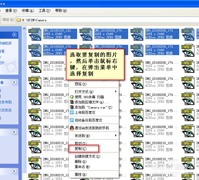Click the IMG_20180125_132 JPG file icon
This screenshot has width=199, height=180.
point(35,34)
